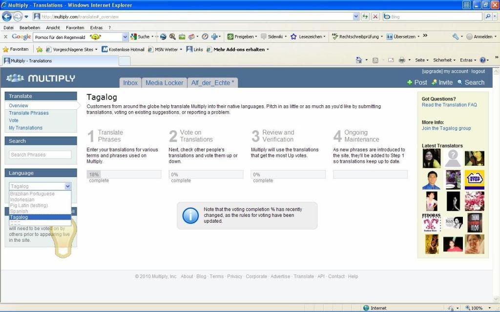Open the Sicherheit menu dropdown
This screenshot has width=500, height=312.
pyautogui.click(x=442, y=60)
